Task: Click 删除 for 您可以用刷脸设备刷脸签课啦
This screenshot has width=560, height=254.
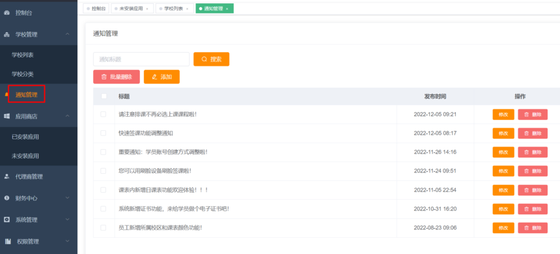Action: [533, 171]
